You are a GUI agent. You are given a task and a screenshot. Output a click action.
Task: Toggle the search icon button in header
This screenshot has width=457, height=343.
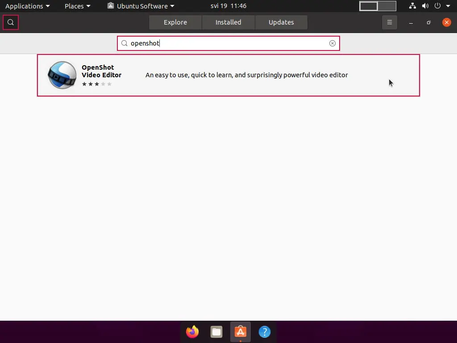[11, 22]
